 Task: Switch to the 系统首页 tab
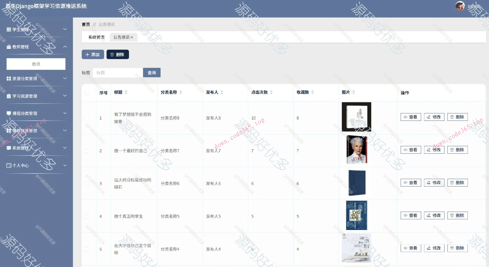[x=96, y=37]
